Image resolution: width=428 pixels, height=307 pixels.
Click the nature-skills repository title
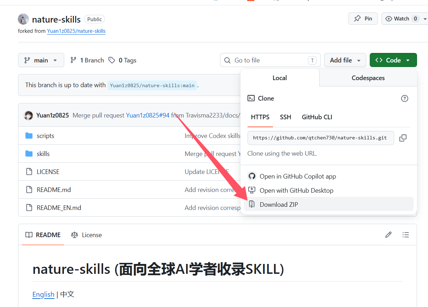(x=56, y=19)
